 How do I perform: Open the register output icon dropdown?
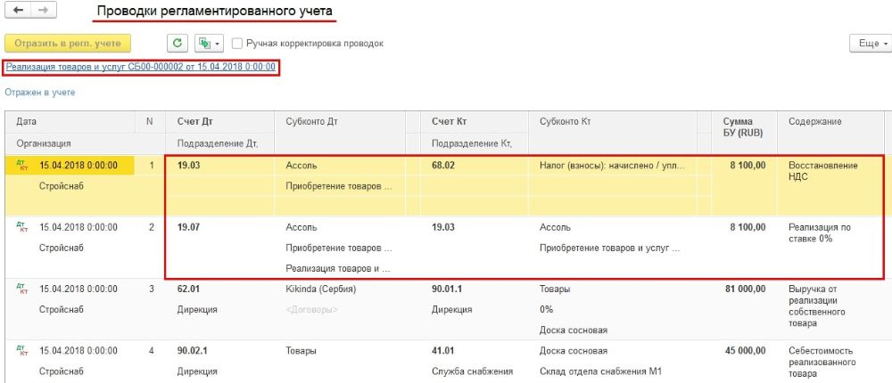(209, 43)
